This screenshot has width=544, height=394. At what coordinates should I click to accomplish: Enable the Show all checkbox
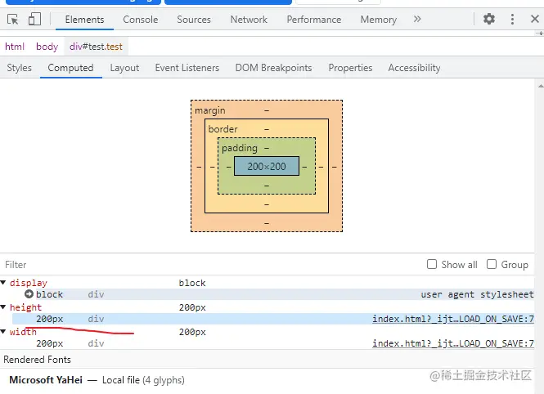pyautogui.click(x=432, y=264)
